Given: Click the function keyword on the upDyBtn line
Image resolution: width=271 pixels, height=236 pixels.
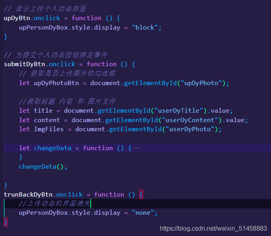Looking at the screenshot, I should pos(87,18).
